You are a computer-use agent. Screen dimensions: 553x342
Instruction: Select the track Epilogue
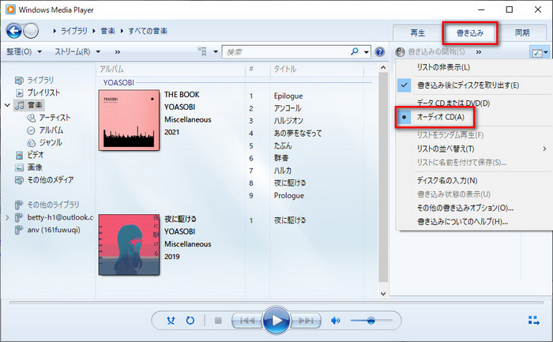pyautogui.click(x=288, y=96)
